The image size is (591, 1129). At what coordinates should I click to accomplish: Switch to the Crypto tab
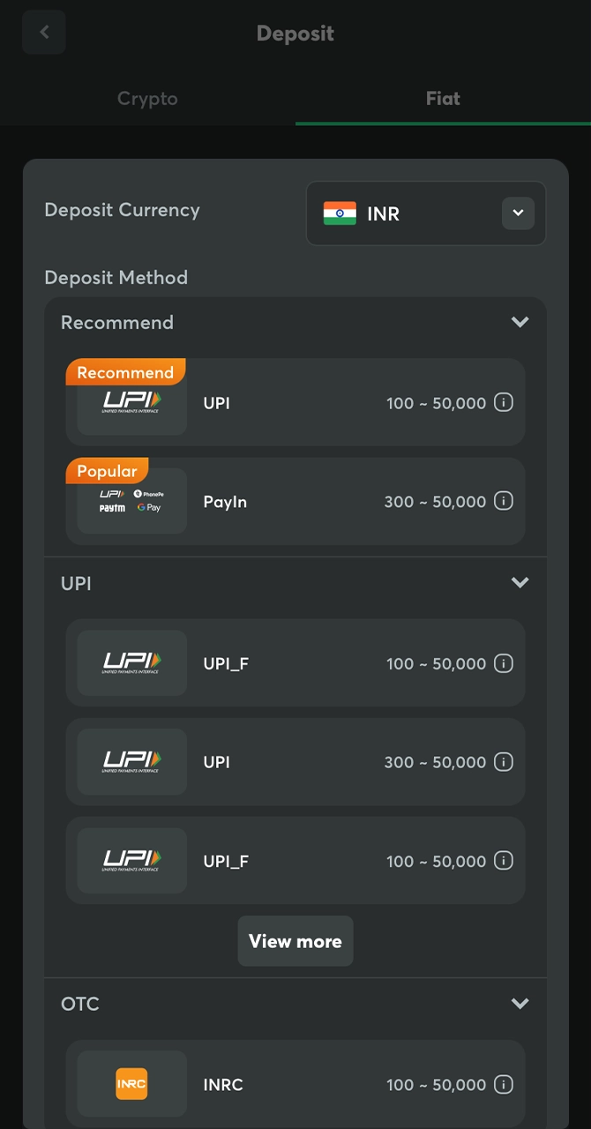pyautogui.click(x=147, y=99)
